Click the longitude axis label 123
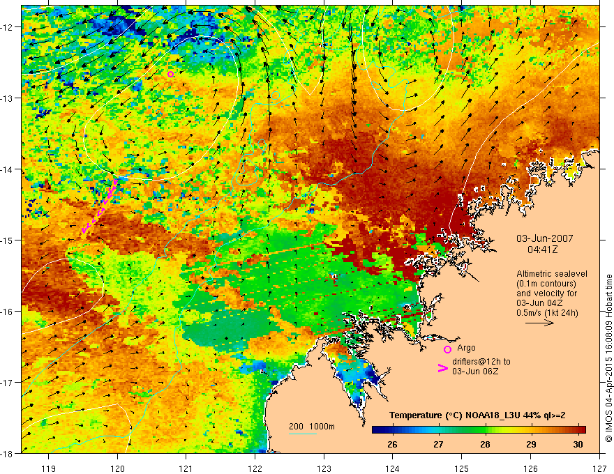This screenshot has height=474, width=614. pyautogui.click(x=324, y=468)
